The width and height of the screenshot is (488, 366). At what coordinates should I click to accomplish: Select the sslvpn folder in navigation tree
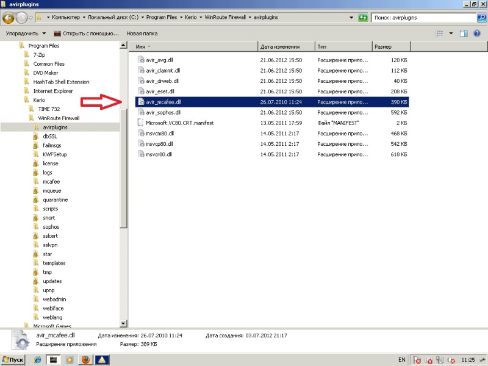point(51,245)
